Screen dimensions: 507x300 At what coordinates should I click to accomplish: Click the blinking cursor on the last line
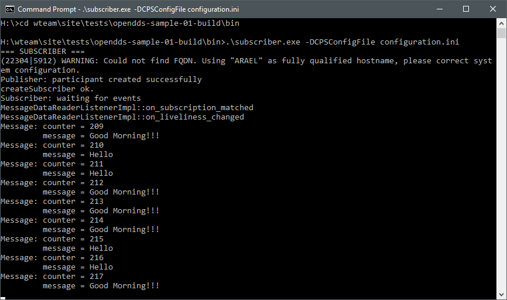coord(3,298)
